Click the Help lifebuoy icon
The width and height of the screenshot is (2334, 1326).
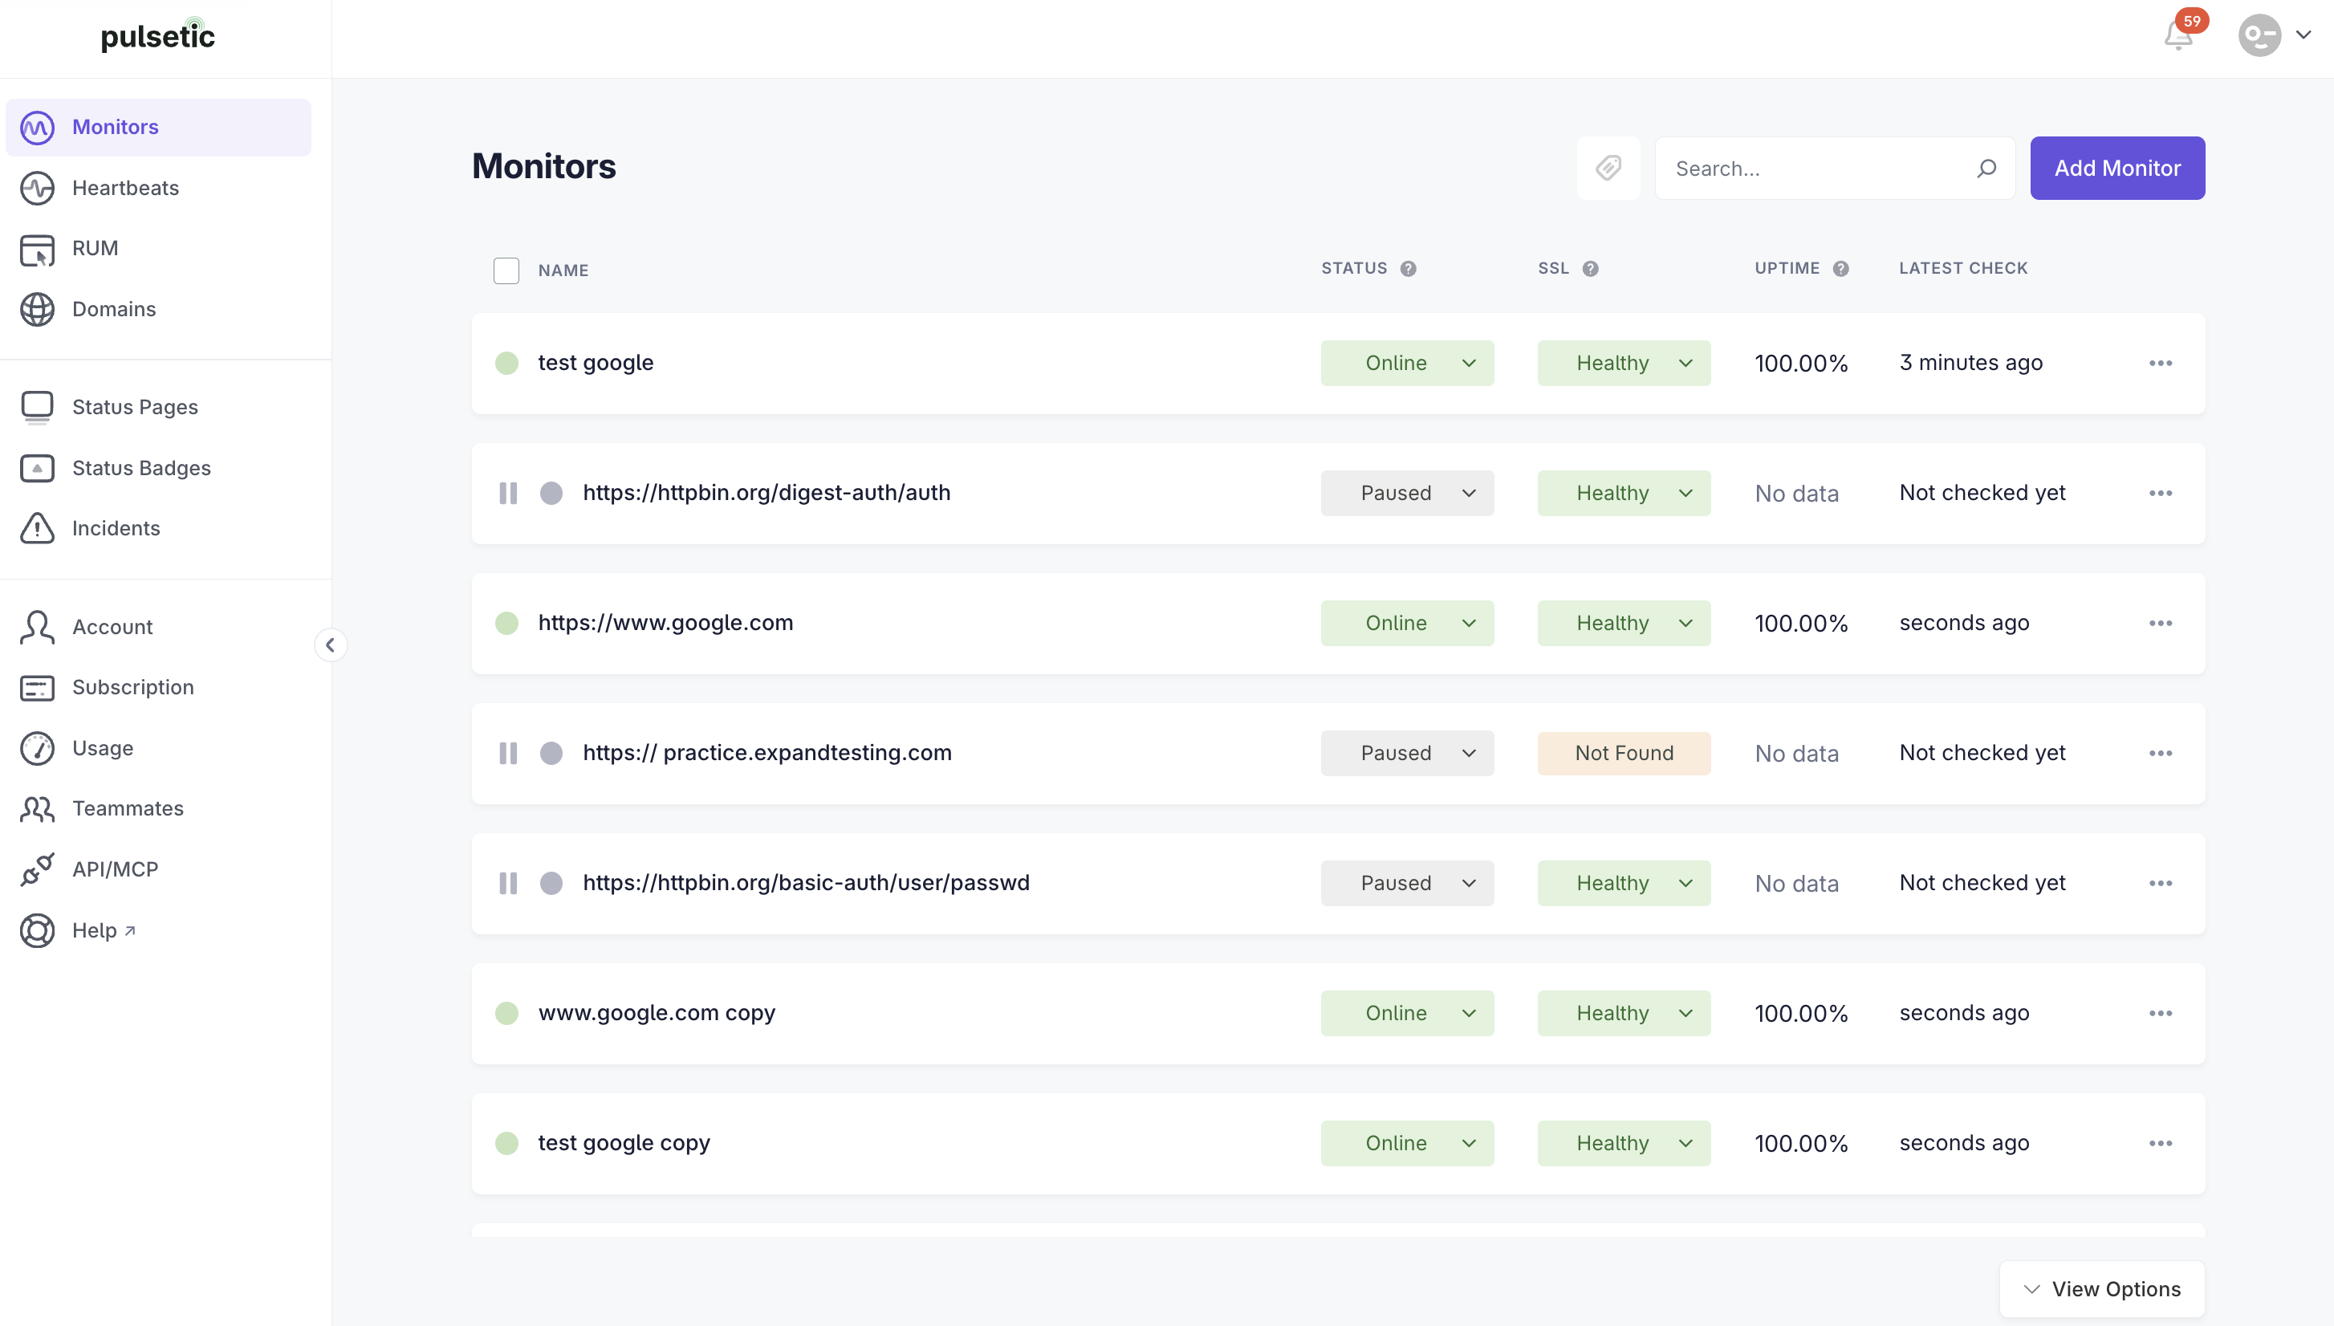point(38,931)
